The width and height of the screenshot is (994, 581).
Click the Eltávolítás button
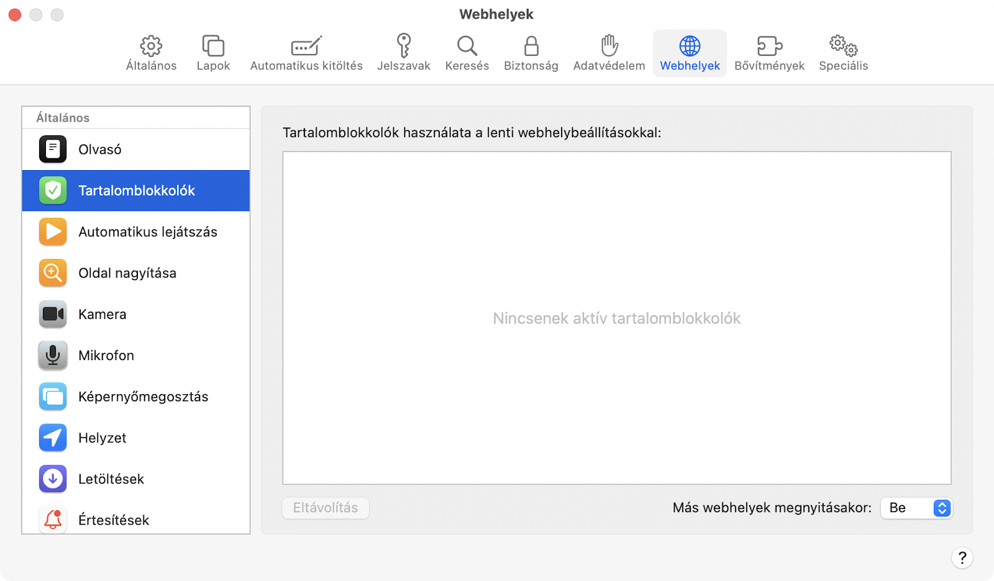(x=326, y=508)
